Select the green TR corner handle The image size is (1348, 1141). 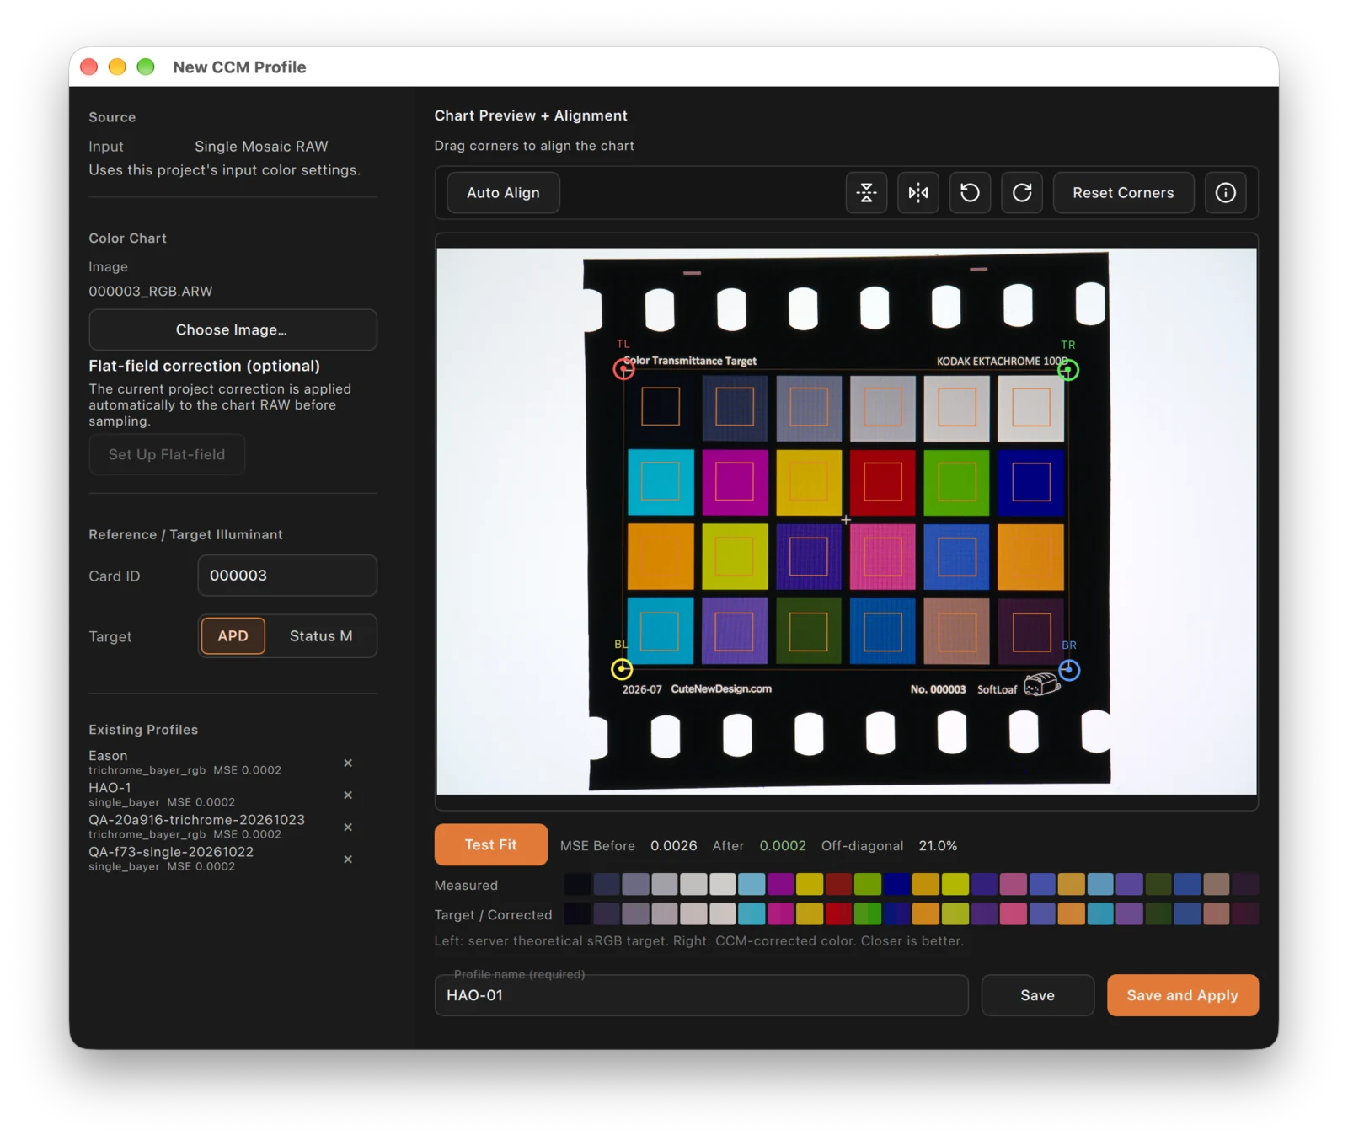(1068, 369)
